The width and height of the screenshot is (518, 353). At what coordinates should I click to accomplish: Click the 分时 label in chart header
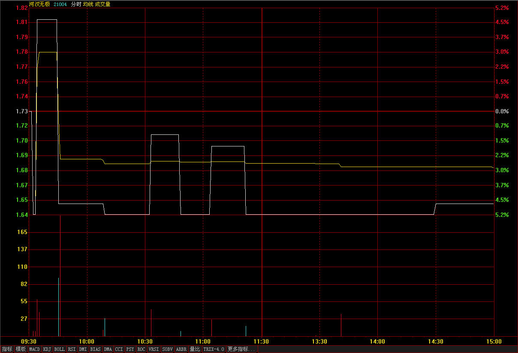point(76,4)
